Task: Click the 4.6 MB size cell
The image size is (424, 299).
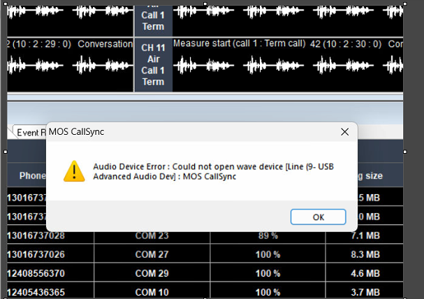Action: 365,273
